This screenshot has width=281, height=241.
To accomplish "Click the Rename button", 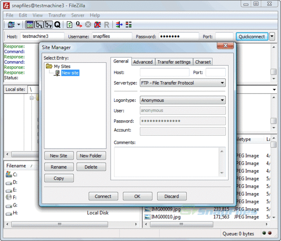I will tap(59, 167).
